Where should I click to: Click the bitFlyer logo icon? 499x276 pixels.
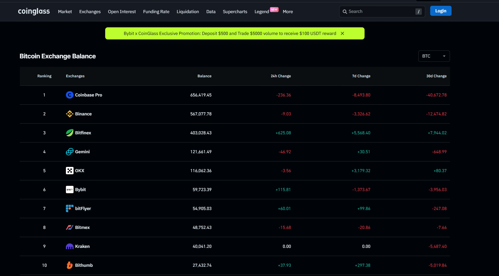click(x=70, y=208)
